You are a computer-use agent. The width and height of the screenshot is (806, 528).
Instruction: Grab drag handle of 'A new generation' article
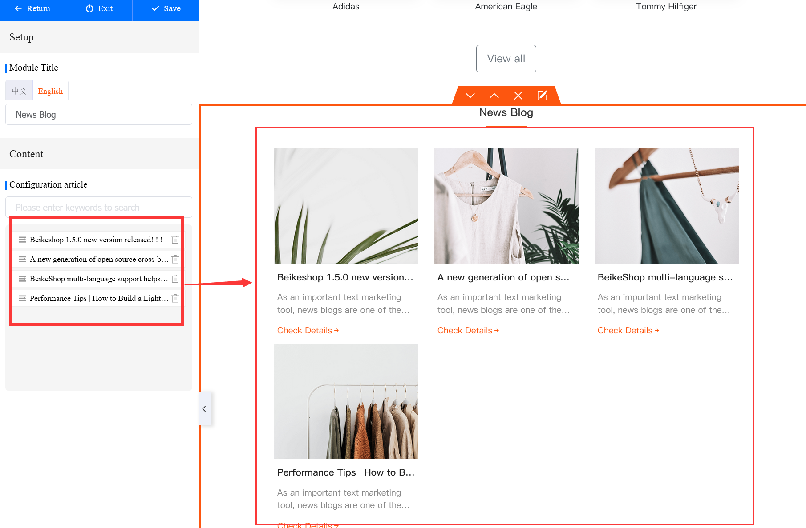pos(22,259)
